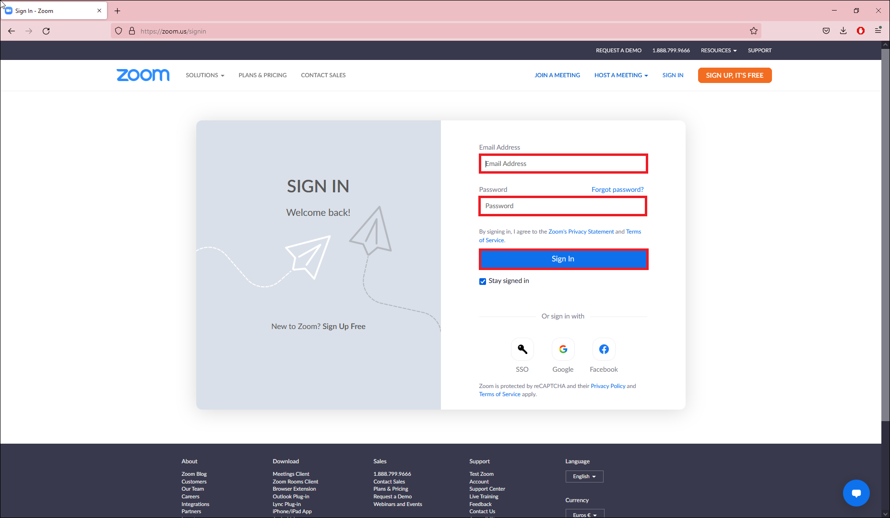Uncheck the Stay signed in checkbox
The image size is (890, 518).
[x=483, y=282]
